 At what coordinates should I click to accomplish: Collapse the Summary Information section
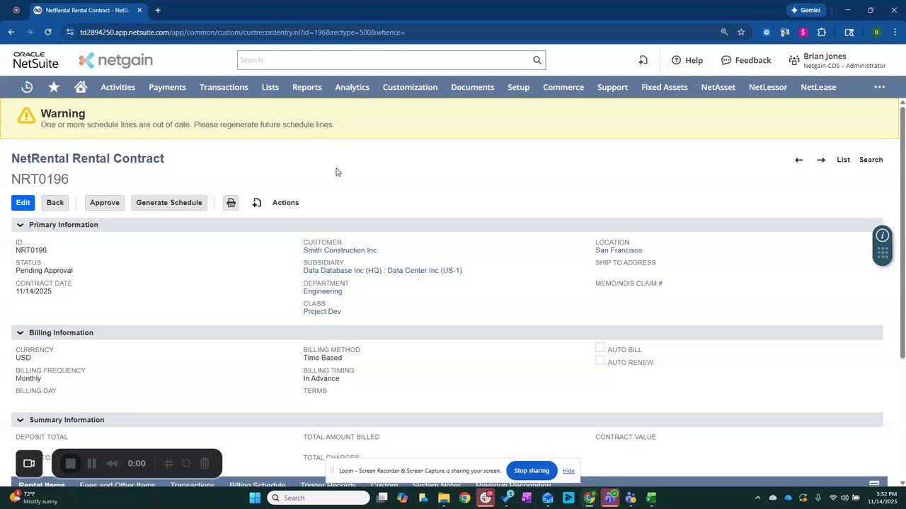pyautogui.click(x=20, y=420)
